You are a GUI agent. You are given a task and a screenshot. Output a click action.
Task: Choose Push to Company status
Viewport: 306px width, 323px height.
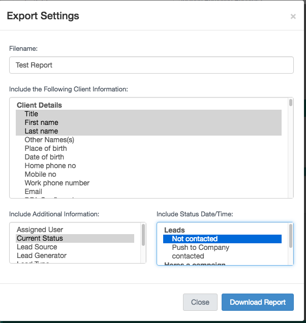point(200,247)
